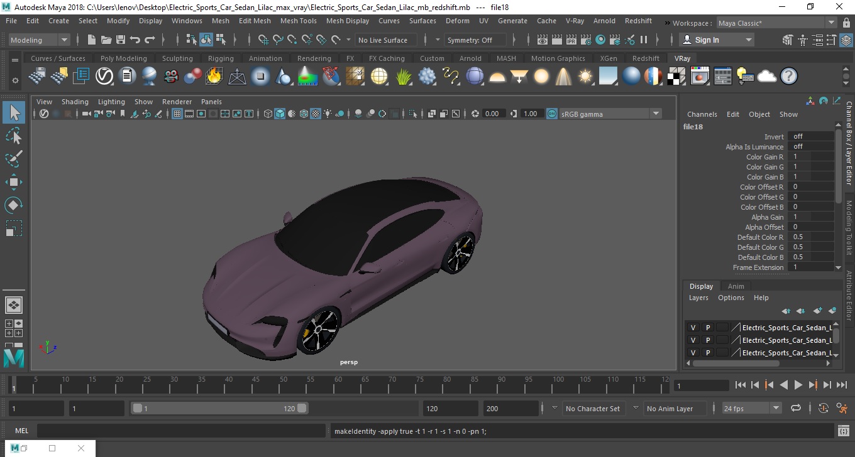855x457 pixels.
Task: Click the Snap to grids magnet icon
Action: click(x=263, y=40)
